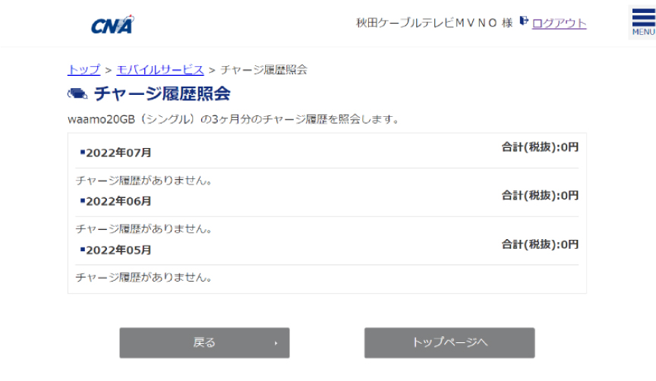This screenshot has width=656, height=381.
Task: Click the SIM icon beside チャージ履歴照会 heading
Action: [x=77, y=93]
